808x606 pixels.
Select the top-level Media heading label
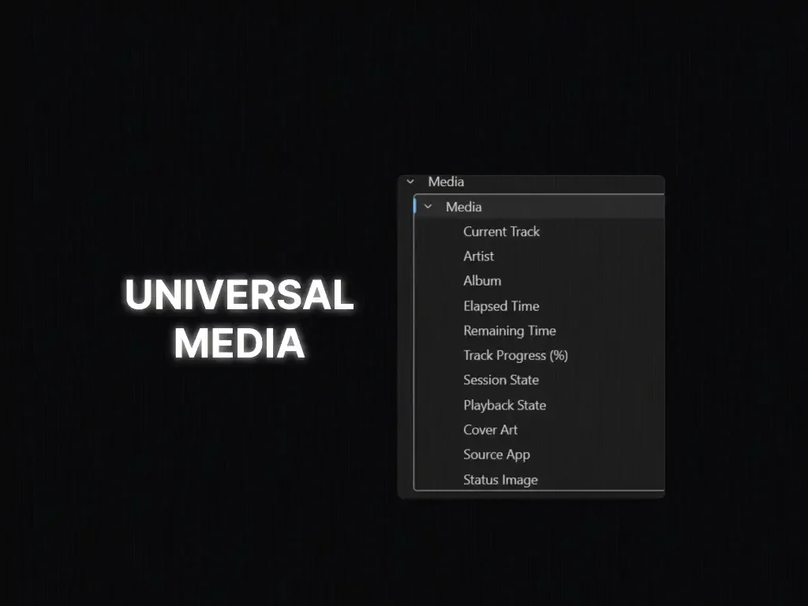click(446, 181)
